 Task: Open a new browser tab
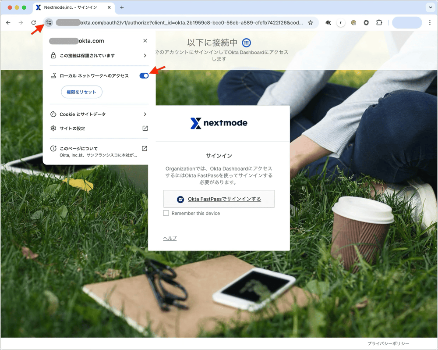122,7
